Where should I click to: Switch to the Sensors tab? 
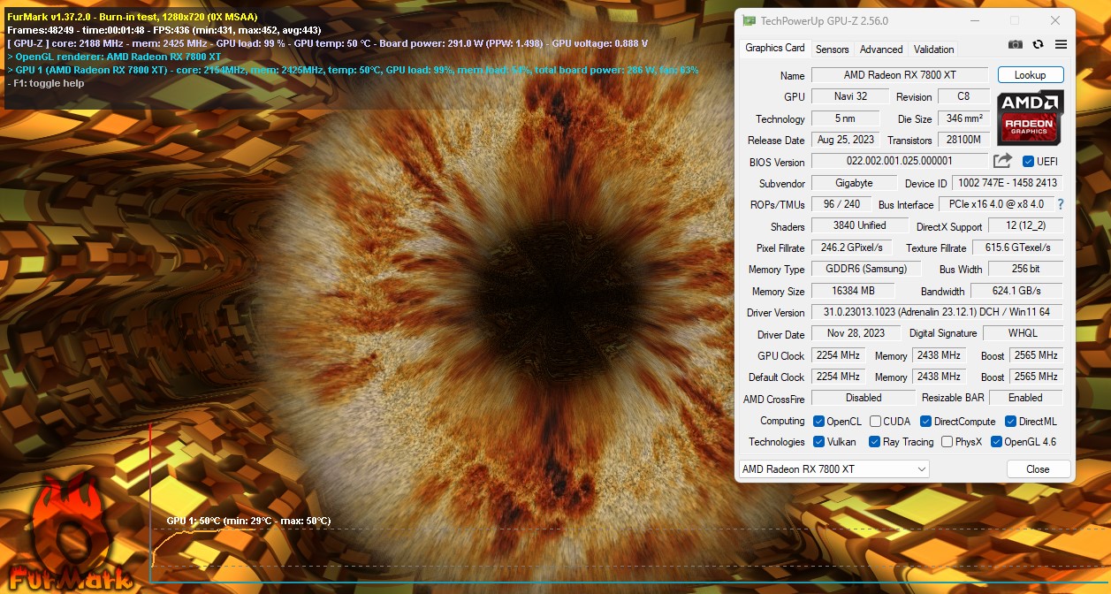point(832,49)
